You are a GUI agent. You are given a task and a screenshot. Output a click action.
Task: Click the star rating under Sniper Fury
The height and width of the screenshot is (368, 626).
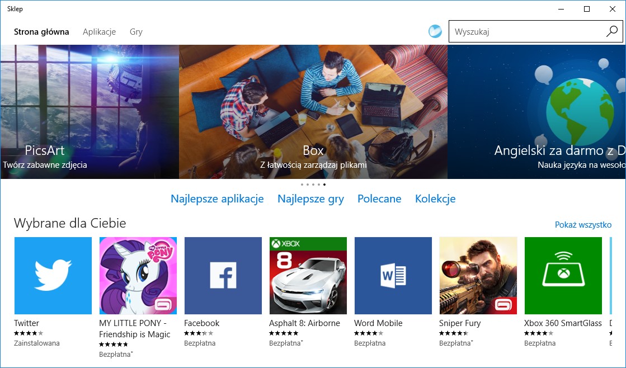[x=454, y=333]
